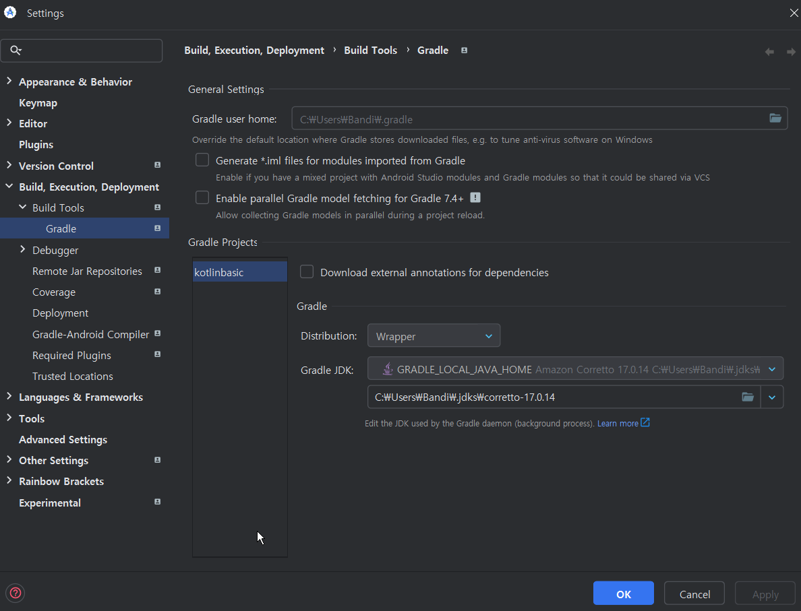Click Build, Execution, Deployment breadcrumb
The image size is (801, 611).
click(254, 50)
